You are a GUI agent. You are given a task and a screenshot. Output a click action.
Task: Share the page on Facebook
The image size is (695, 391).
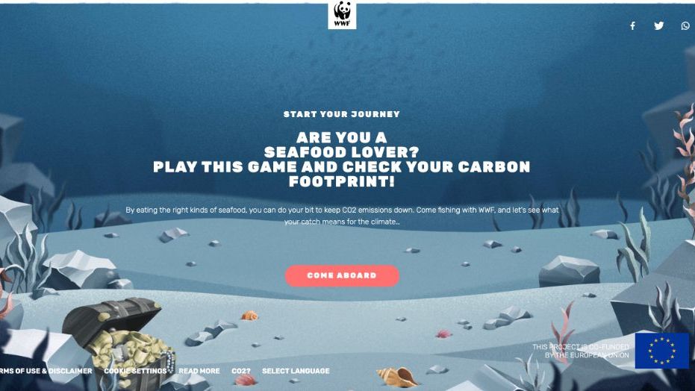coord(632,25)
